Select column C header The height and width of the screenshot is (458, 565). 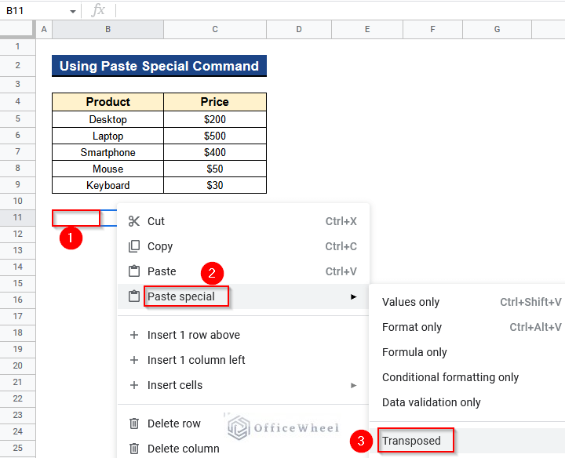click(x=214, y=29)
